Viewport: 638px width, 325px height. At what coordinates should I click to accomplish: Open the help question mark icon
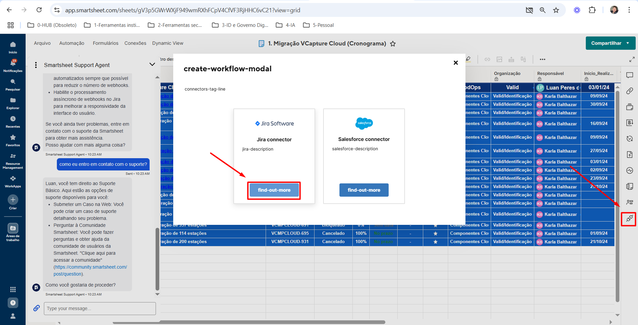[13, 303]
